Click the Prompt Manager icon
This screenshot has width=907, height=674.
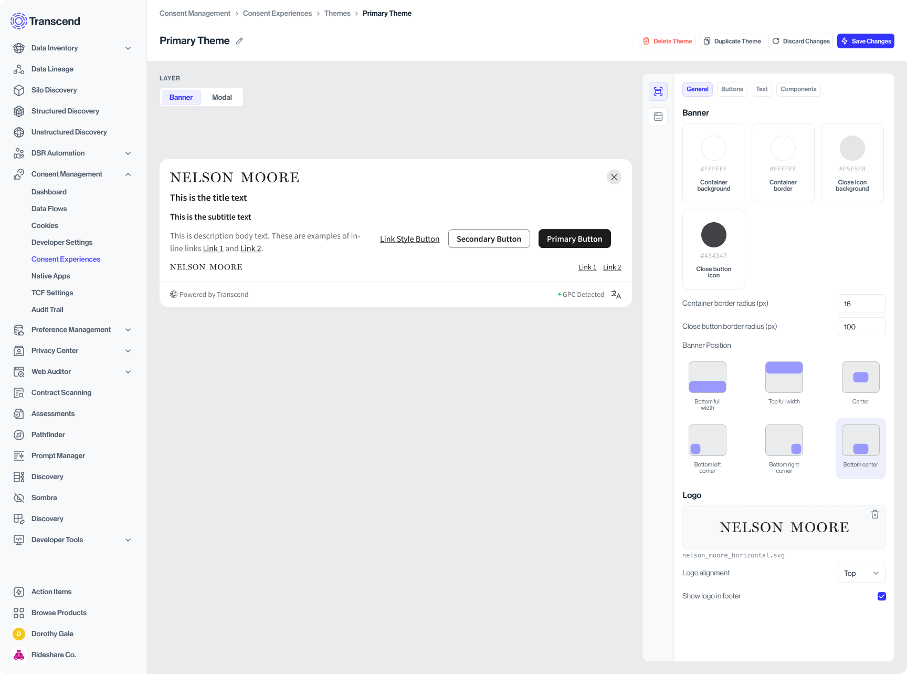[19, 456]
